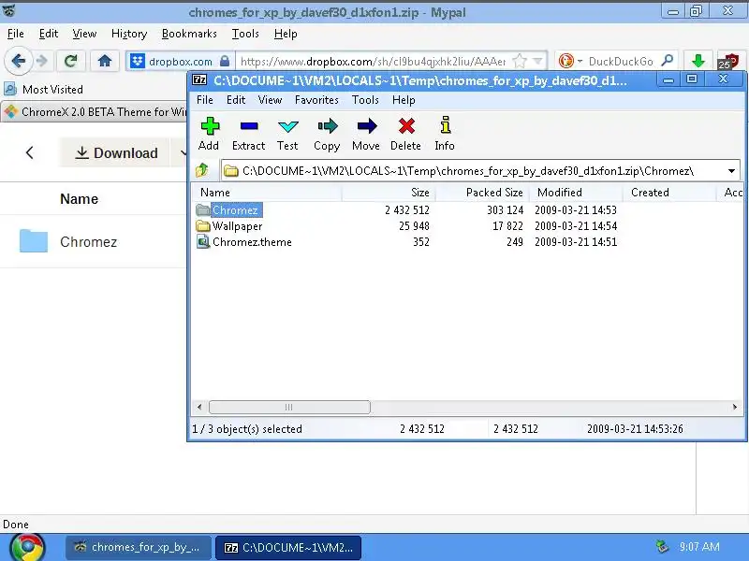Click the "1 / 3 object(s) selected" status text

[x=247, y=429]
